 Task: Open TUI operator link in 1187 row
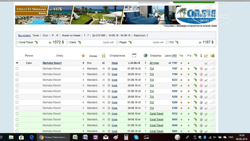coord(152,68)
